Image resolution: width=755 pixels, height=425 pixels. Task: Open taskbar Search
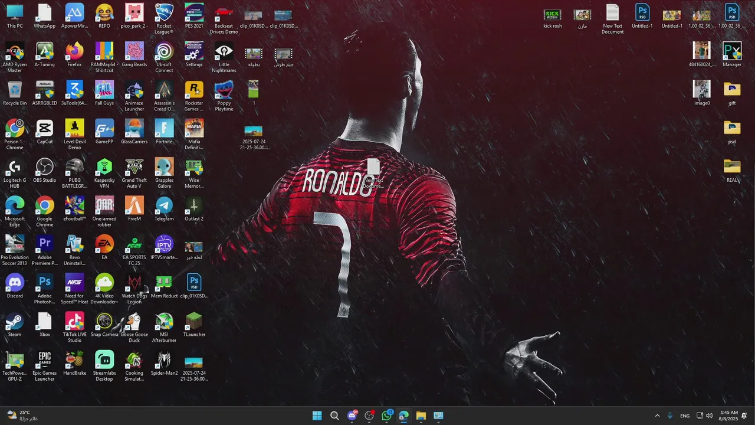click(x=334, y=416)
